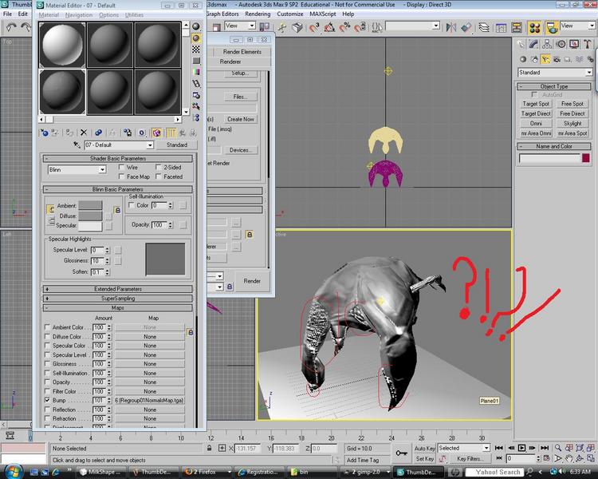Screen dimensions: 598x479
Task: Open Utilities hammer tab in command panel
Action: [x=588, y=44]
